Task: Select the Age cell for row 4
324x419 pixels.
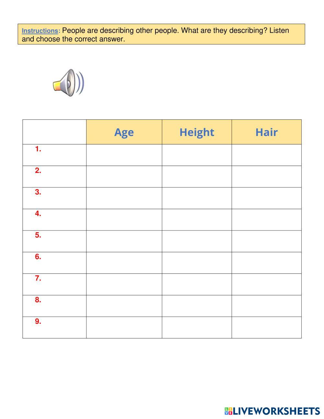Action: (124, 220)
